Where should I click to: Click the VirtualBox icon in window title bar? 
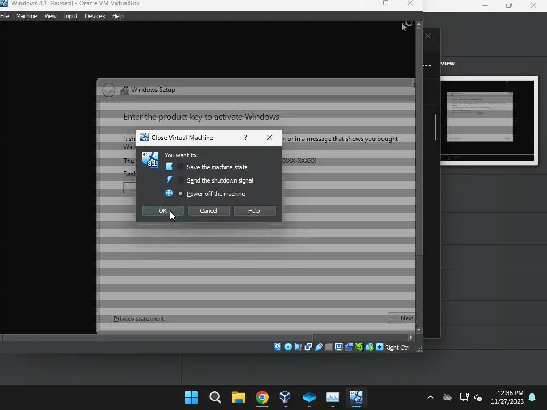tap(4, 4)
